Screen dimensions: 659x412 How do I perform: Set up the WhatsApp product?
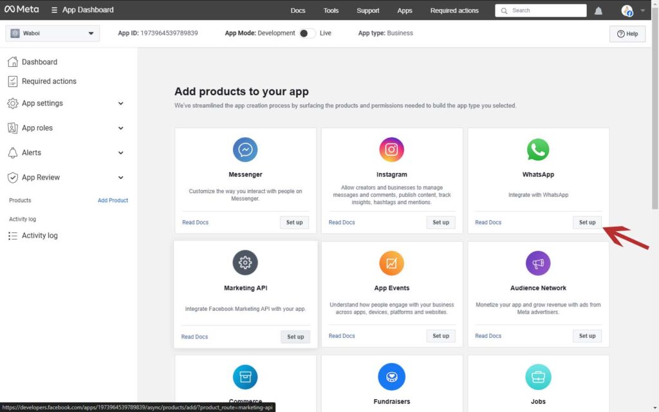[587, 222]
